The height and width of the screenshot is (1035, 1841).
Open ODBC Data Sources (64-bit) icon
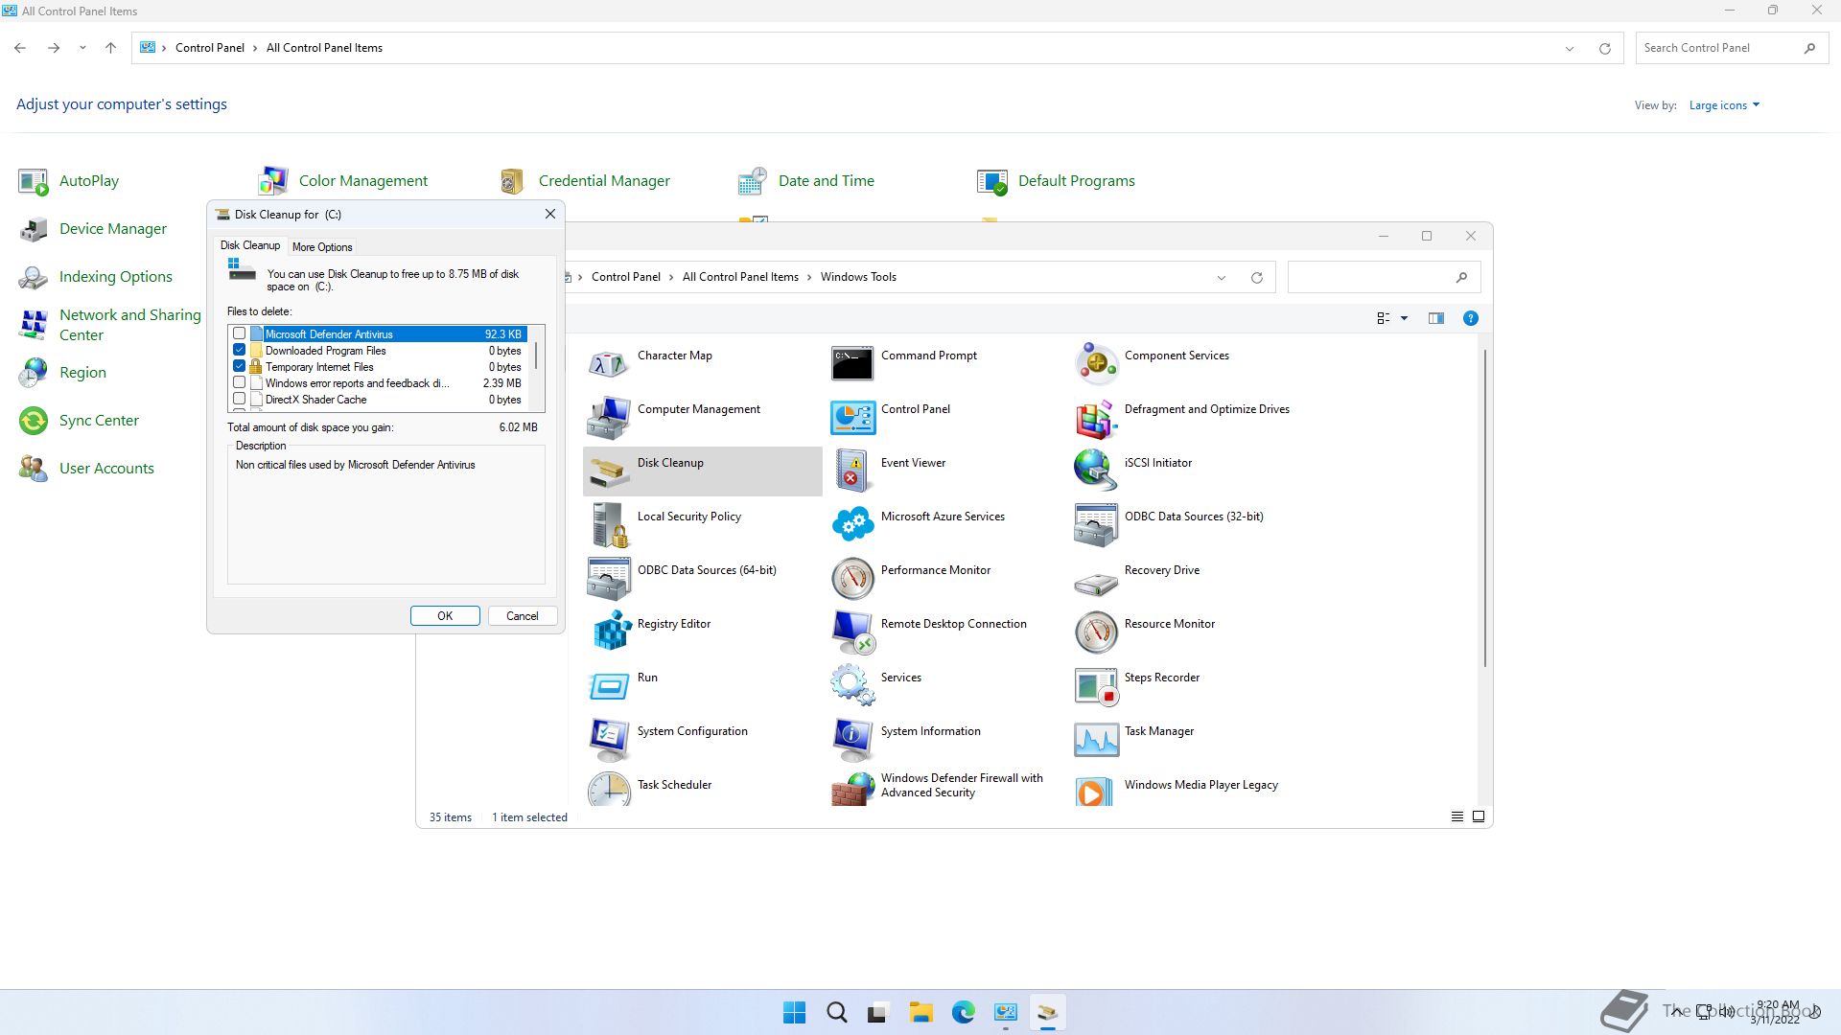(608, 579)
